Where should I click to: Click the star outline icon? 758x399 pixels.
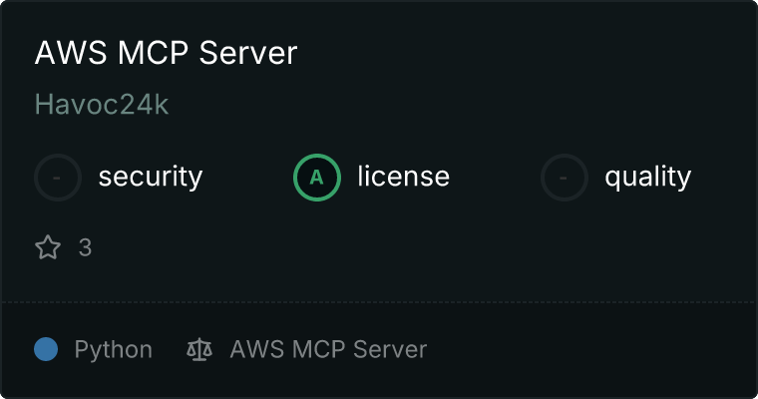(x=48, y=247)
